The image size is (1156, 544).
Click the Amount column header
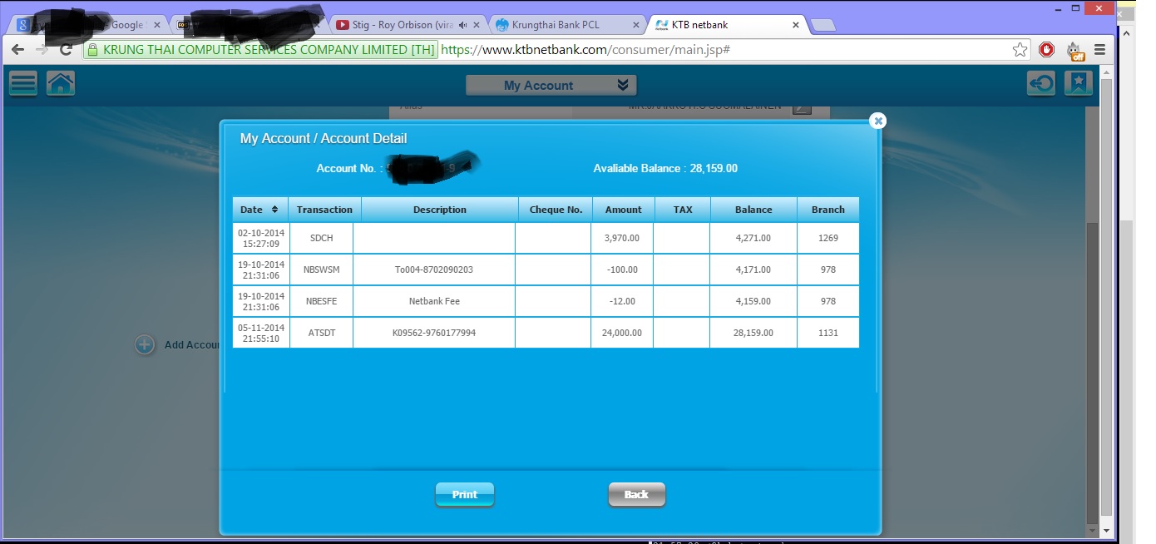(x=624, y=210)
